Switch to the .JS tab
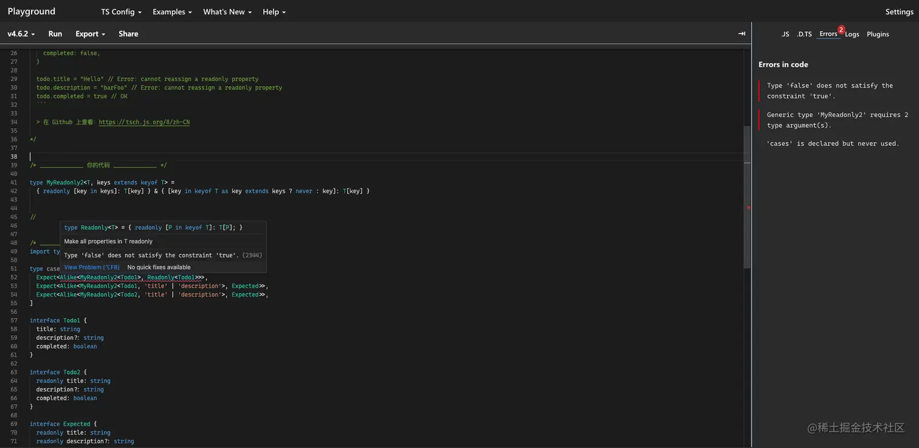Image resolution: width=919 pixels, height=448 pixels. 785,34
